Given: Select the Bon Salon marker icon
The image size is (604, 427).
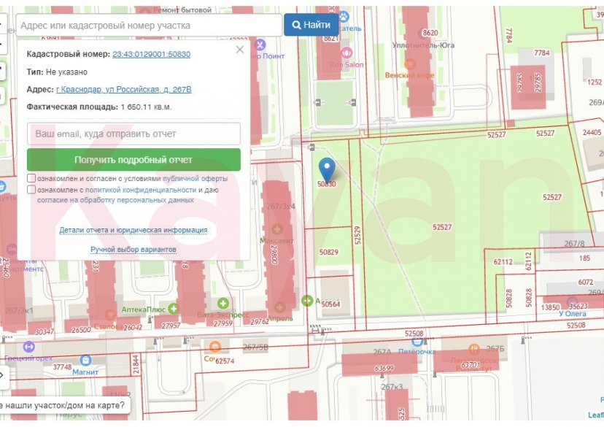Looking at the screenshot, I should (x=346, y=53).
